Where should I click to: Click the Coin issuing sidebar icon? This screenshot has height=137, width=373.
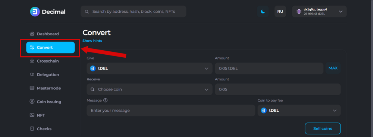pos(32,102)
